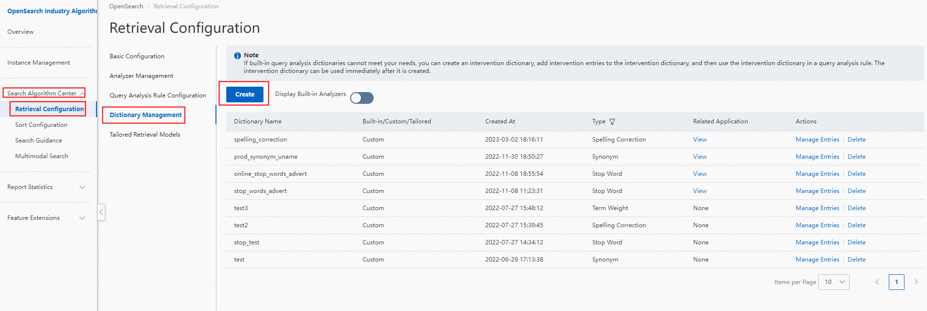View related application for prod_synonym_uname
927x311 pixels.
click(700, 157)
